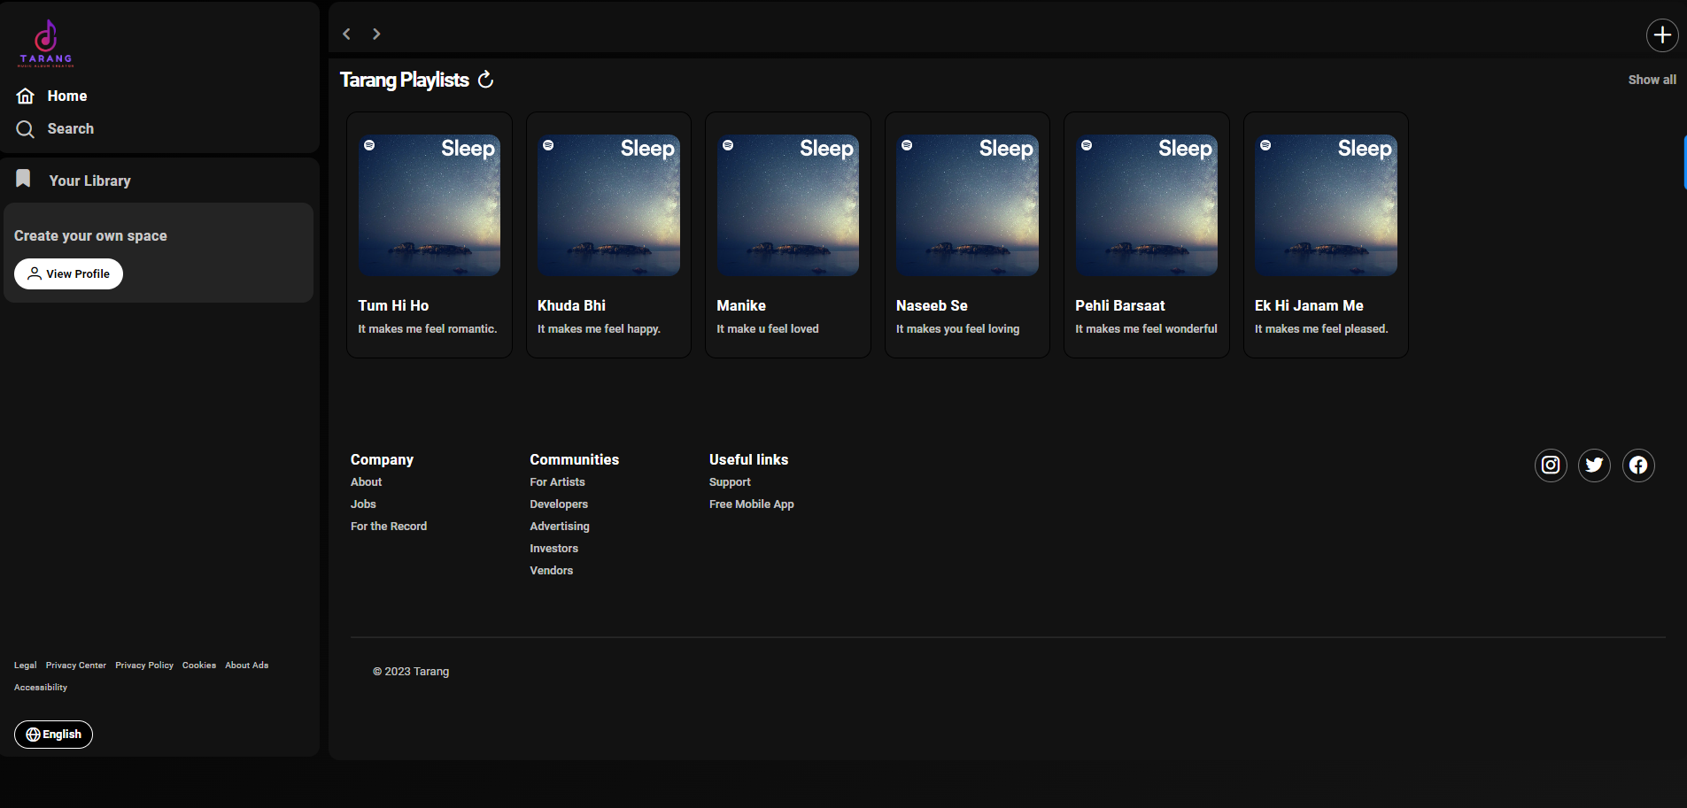Click the Privacy Policy footer link
This screenshot has height=808, width=1687.
point(144,666)
